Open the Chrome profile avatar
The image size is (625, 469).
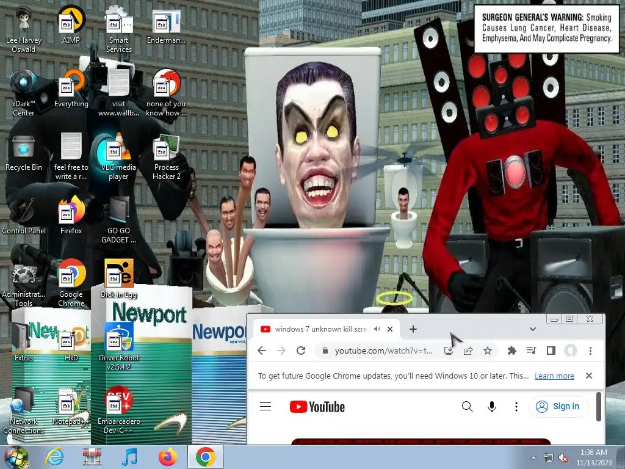[571, 351]
